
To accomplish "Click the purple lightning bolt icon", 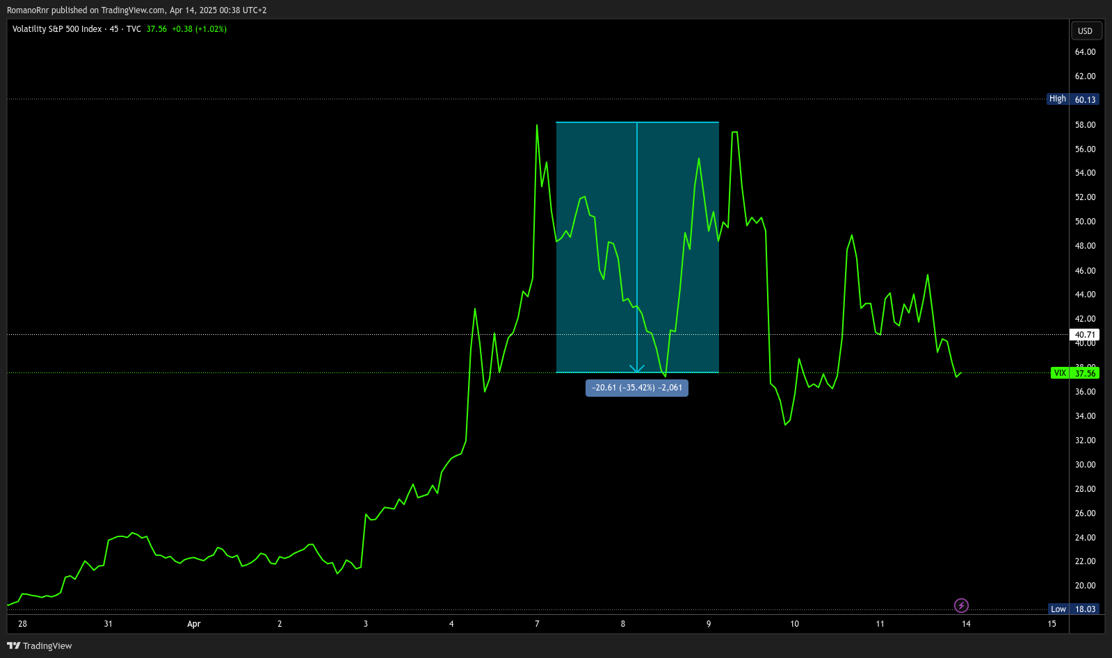I will (961, 606).
